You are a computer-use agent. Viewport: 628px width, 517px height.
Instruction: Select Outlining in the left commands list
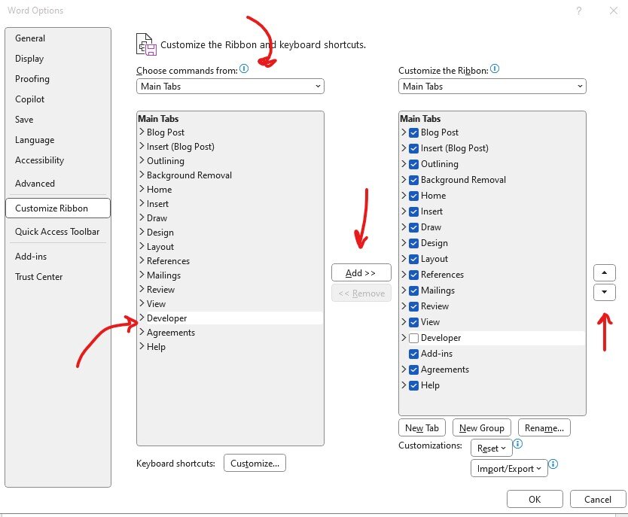coord(166,161)
